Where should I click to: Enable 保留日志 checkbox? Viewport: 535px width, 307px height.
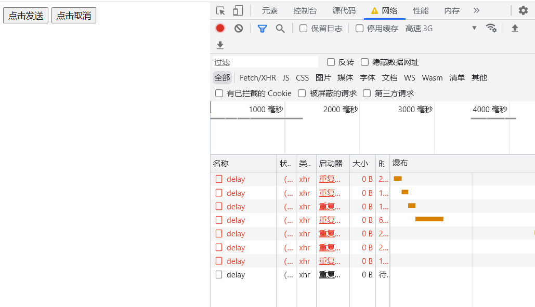tap(303, 29)
